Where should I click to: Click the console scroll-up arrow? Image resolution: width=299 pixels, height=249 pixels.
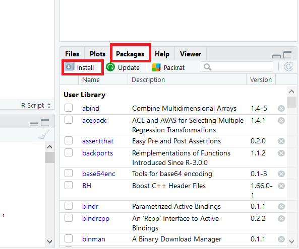[x=49, y=147]
